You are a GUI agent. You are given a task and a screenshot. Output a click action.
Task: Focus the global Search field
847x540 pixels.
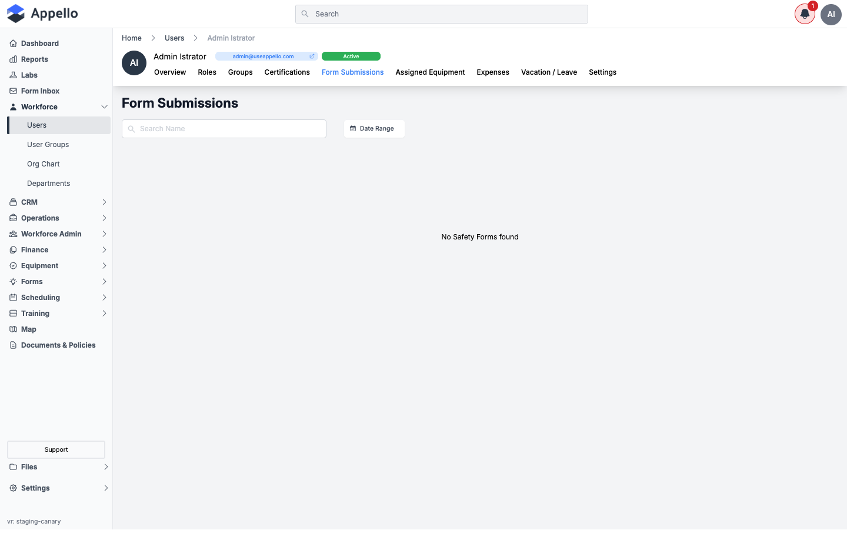(x=442, y=14)
